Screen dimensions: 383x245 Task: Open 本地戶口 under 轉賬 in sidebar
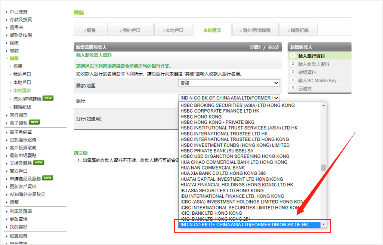pyautogui.click(x=22, y=82)
